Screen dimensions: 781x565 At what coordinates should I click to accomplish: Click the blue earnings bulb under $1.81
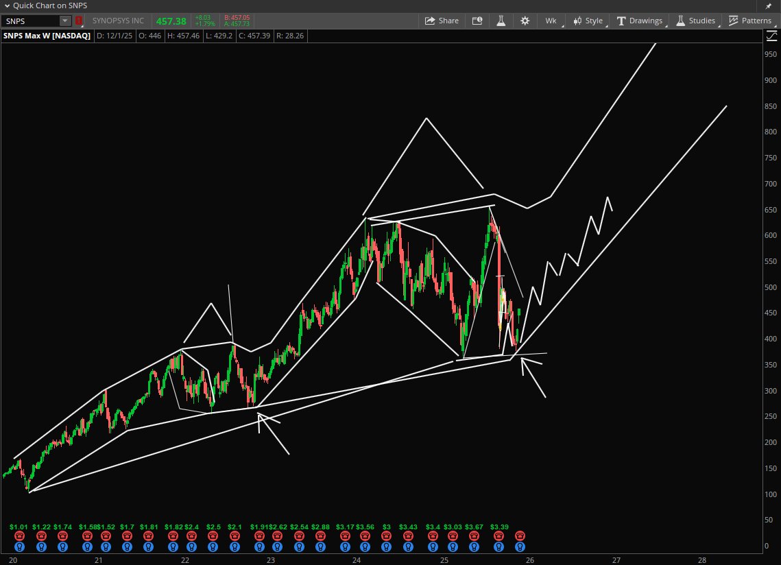148,547
